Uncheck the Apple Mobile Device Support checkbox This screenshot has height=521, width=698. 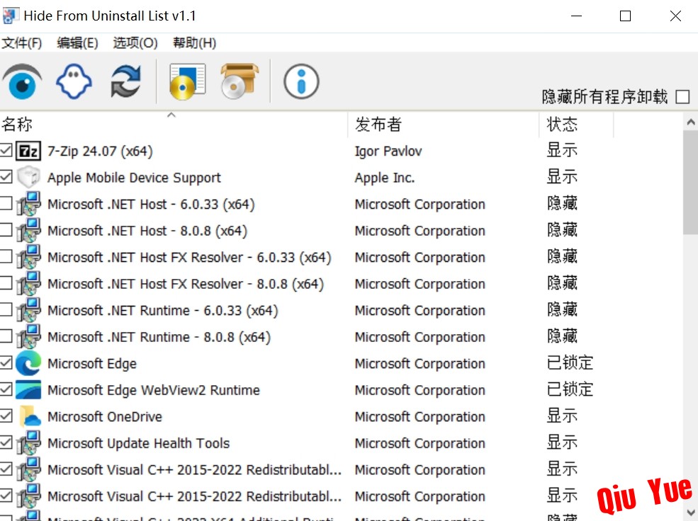click(x=6, y=177)
